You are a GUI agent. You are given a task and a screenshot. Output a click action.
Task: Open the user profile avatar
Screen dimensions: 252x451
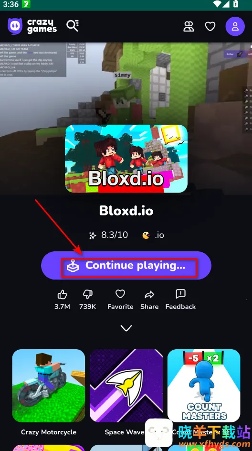click(x=235, y=26)
